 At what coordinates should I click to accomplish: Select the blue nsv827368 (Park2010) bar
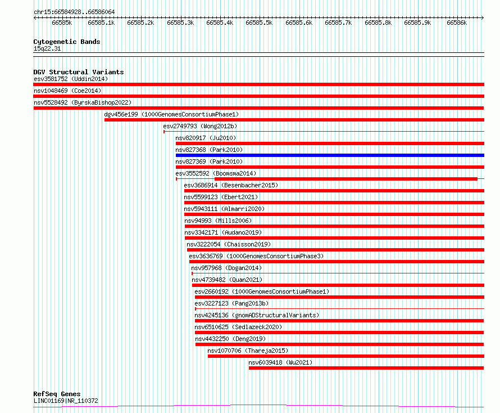tap(330, 155)
